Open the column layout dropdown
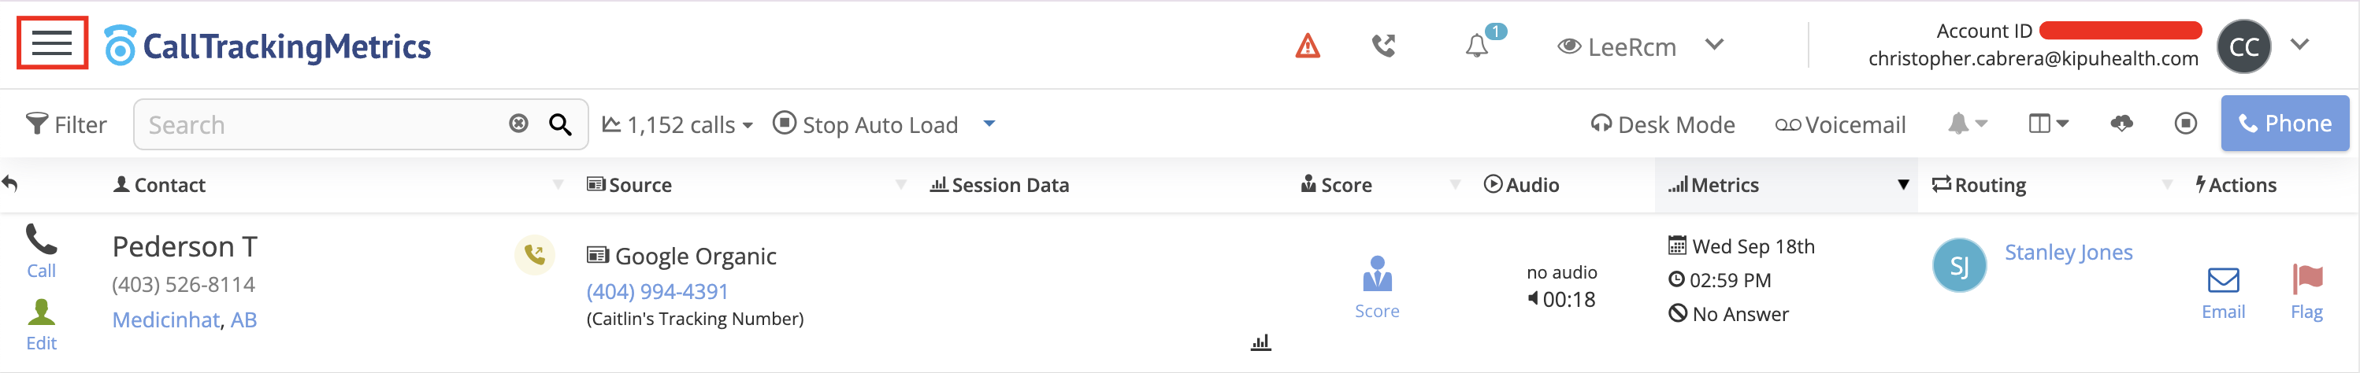The image size is (2360, 373). pyautogui.click(x=2049, y=124)
